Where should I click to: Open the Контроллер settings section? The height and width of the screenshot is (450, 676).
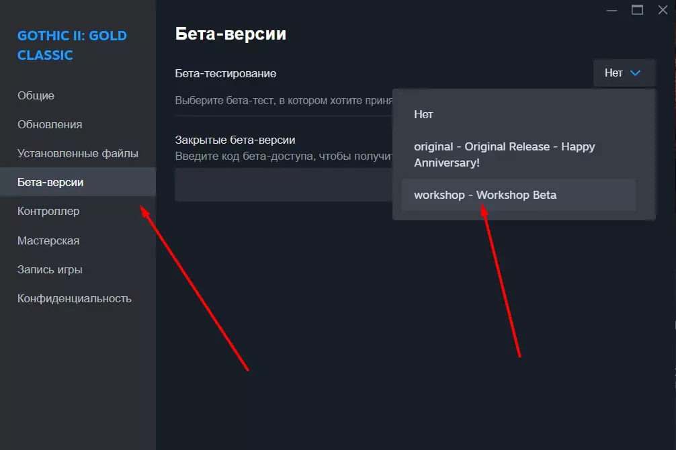pyautogui.click(x=48, y=211)
